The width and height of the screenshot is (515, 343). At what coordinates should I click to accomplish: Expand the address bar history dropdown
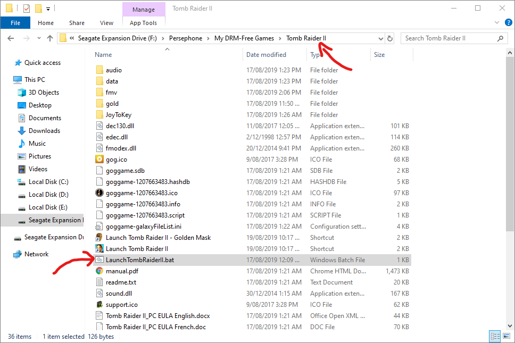click(x=380, y=38)
